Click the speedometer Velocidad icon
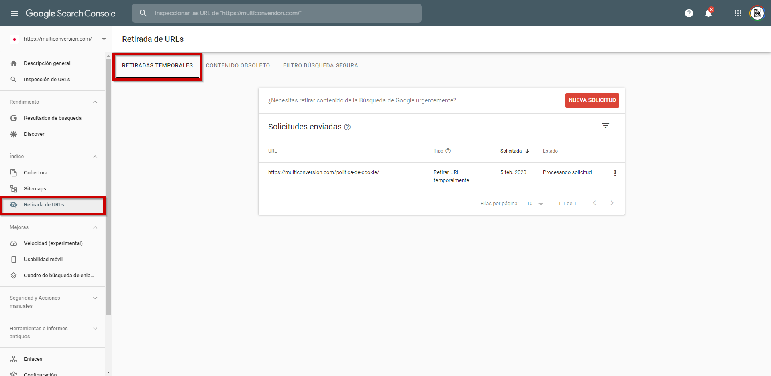771x376 pixels. [14, 243]
